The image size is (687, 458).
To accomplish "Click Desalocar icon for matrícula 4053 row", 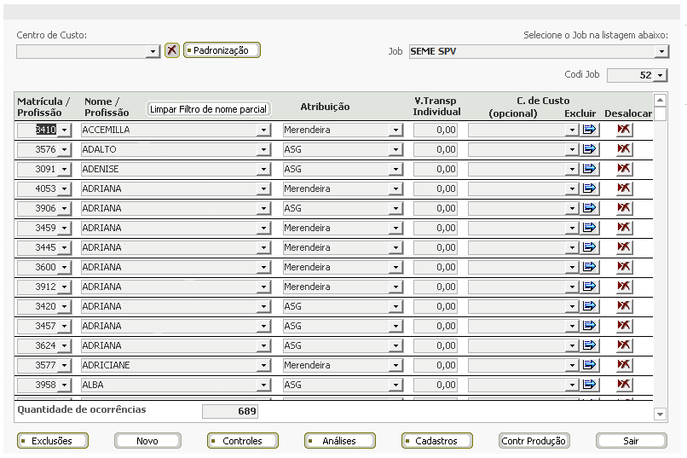I will coord(624,188).
